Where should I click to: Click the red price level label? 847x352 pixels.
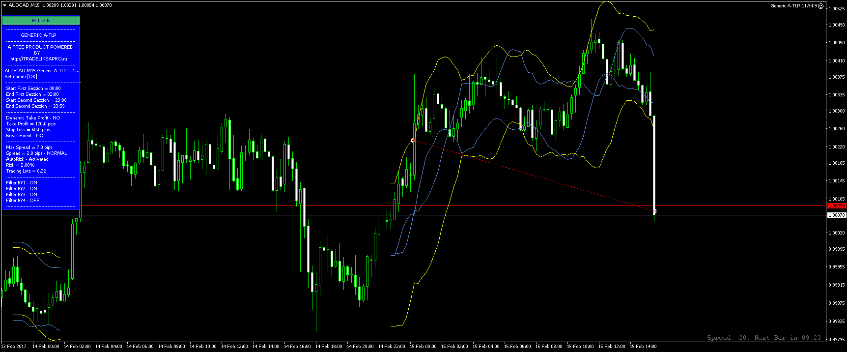[836, 206]
